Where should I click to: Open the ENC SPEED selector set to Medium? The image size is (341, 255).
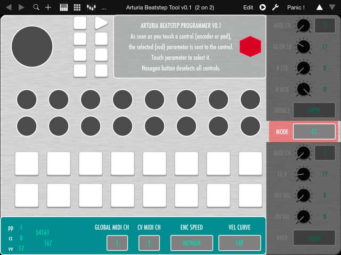tap(191, 243)
